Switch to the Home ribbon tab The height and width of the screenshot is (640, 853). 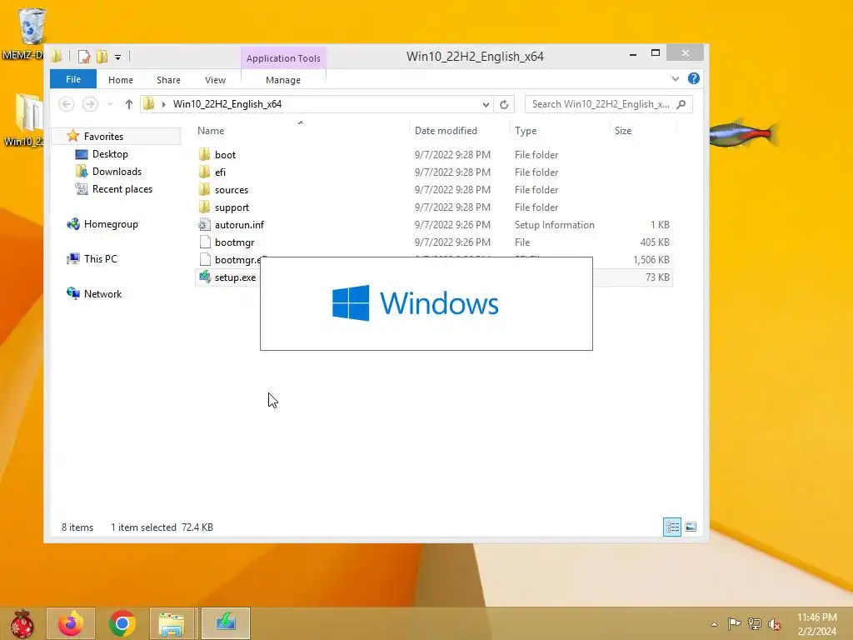[x=121, y=80]
